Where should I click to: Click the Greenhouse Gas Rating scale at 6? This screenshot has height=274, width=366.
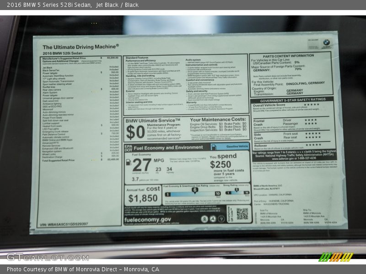click(194, 190)
